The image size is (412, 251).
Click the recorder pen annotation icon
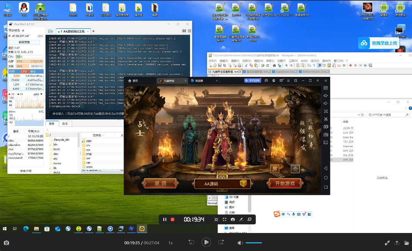[241, 220]
